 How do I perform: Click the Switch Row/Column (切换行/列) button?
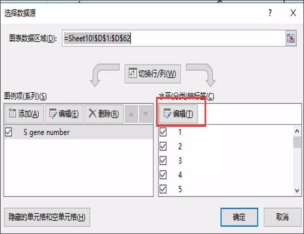click(153, 74)
